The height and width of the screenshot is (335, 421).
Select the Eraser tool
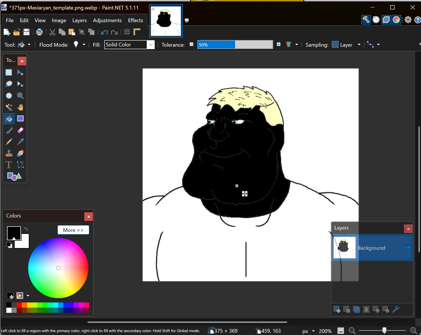point(20,130)
